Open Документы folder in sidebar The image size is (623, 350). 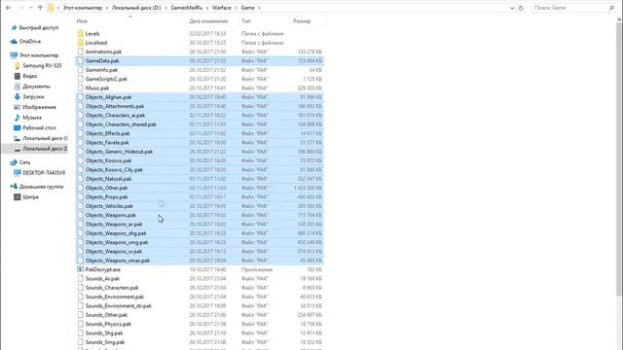coord(36,87)
